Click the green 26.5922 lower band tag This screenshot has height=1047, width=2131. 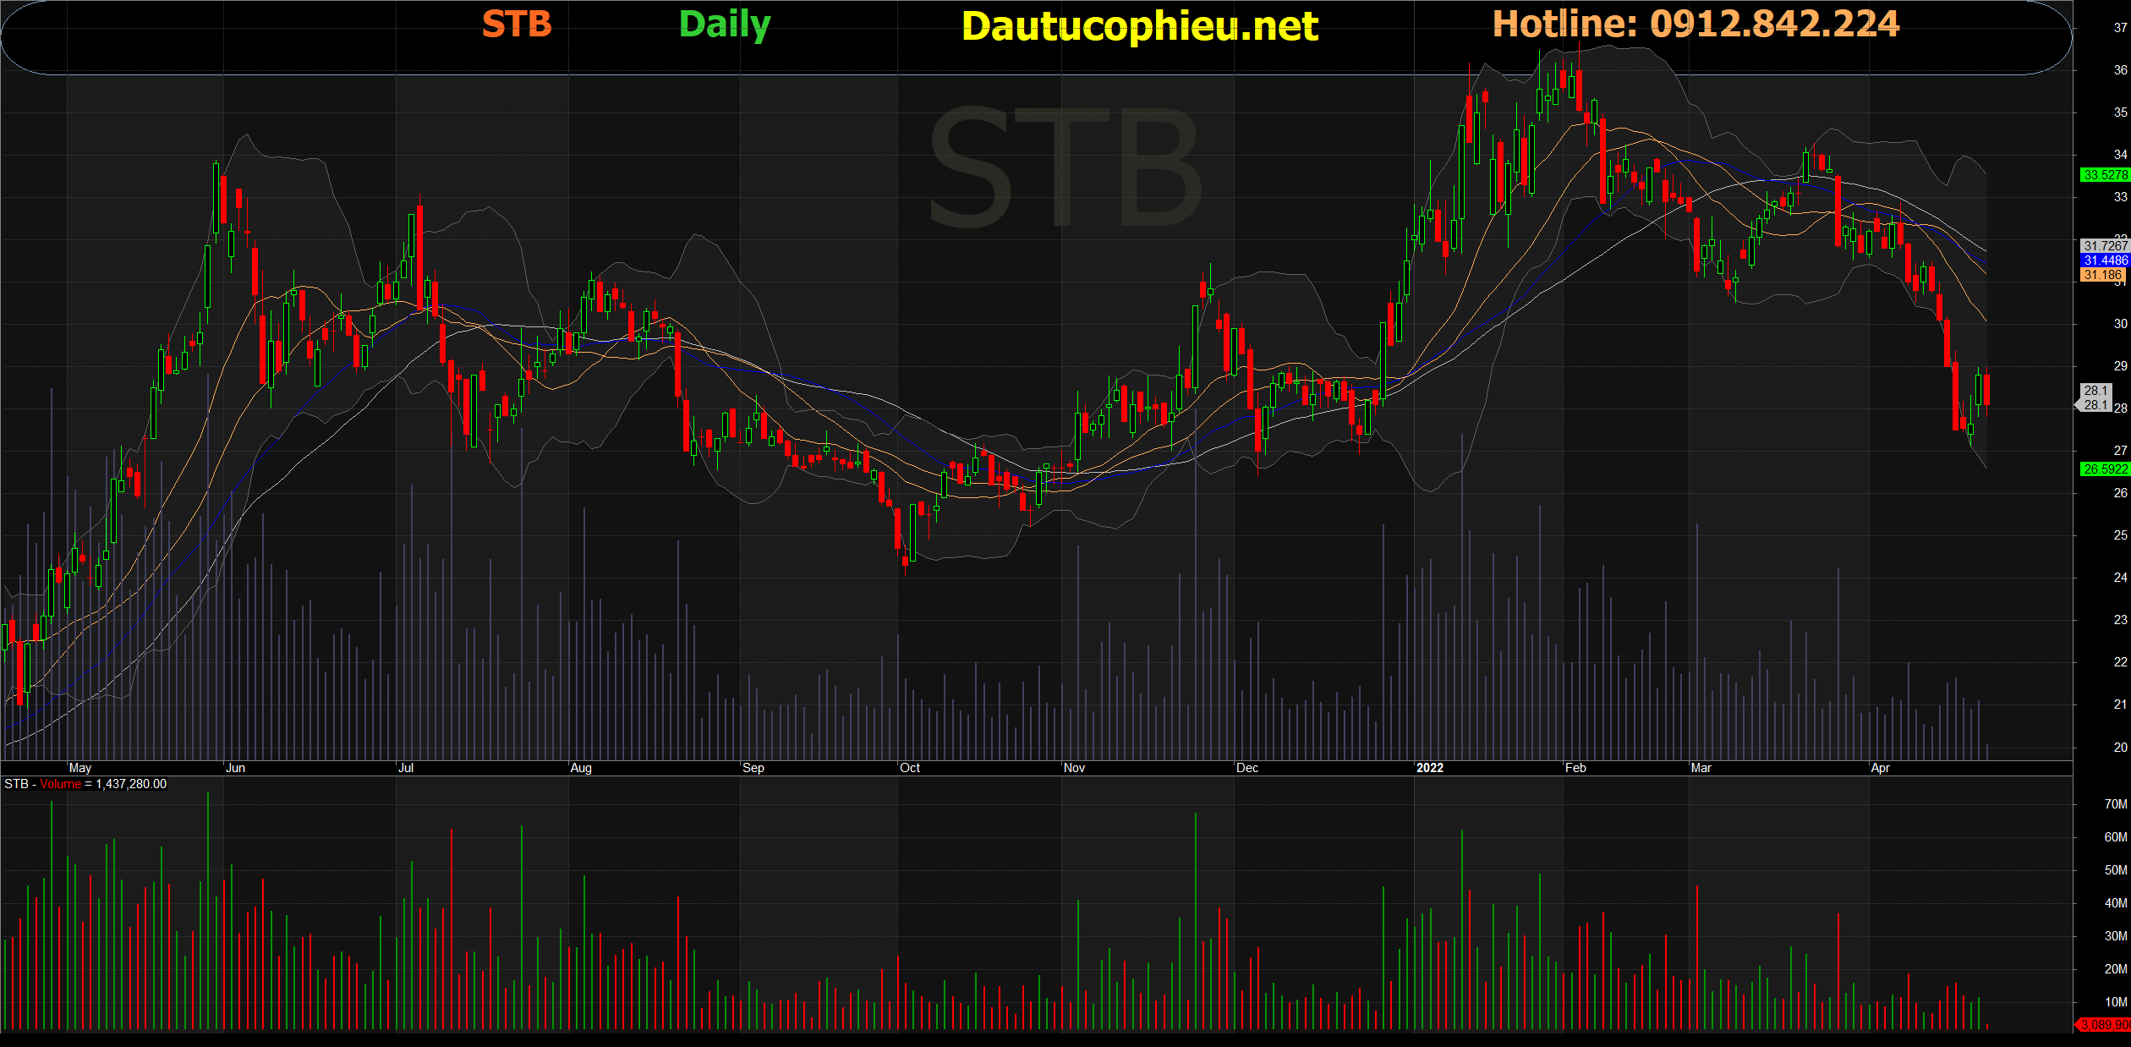2104,469
